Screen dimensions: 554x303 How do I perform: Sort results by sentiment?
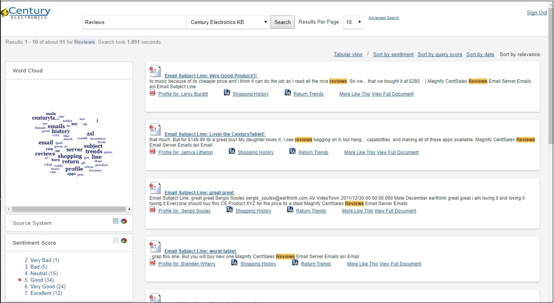393,55
